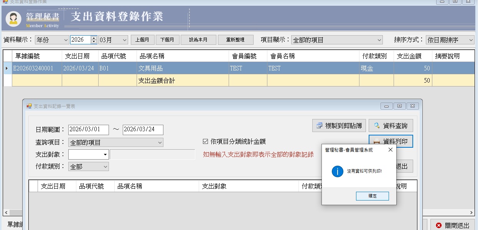Click the 上個月 button
Image resolution: width=478 pixels, height=230 pixels.
(x=142, y=40)
